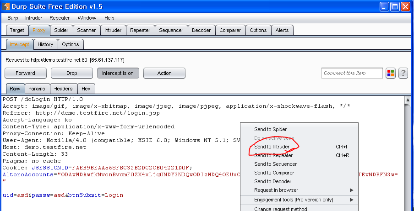
Task: Click the Drop button
Action: tap(72, 73)
